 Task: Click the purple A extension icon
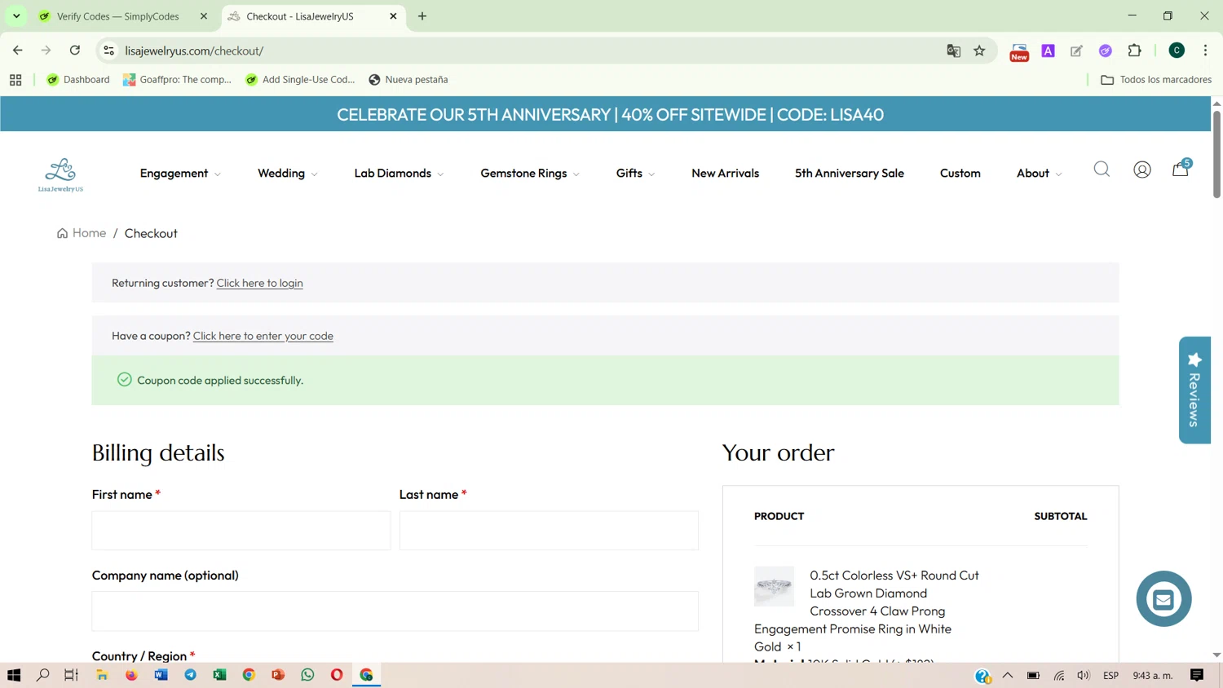1049,51
